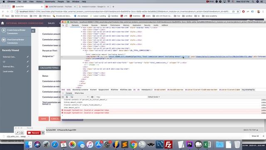Show the console sidebar icon
The width and height of the screenshot is (266, 150).
point(63,97)
